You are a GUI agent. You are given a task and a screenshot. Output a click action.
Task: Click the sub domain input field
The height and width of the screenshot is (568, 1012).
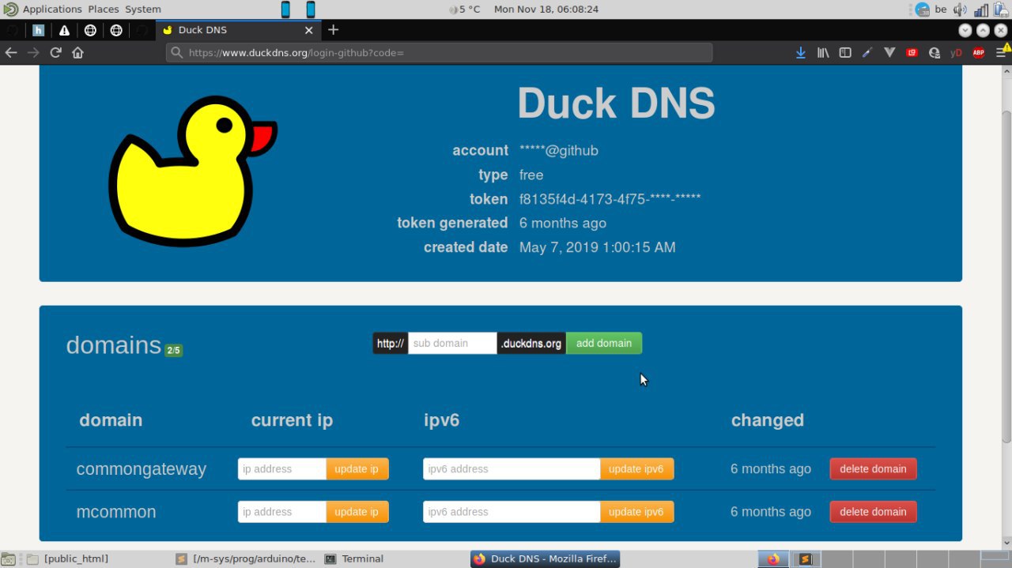click(x=452, y=343)
